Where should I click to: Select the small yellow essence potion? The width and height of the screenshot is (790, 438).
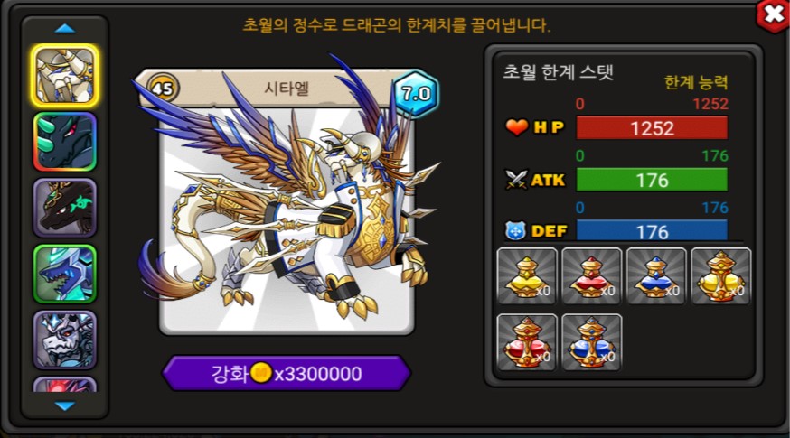pyautogui.click(x=527, y=276)
